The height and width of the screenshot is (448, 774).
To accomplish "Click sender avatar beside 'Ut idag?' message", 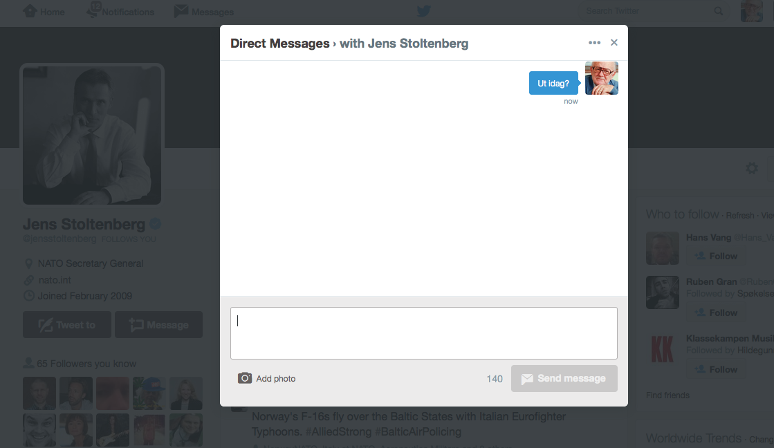I will (602, 78).
